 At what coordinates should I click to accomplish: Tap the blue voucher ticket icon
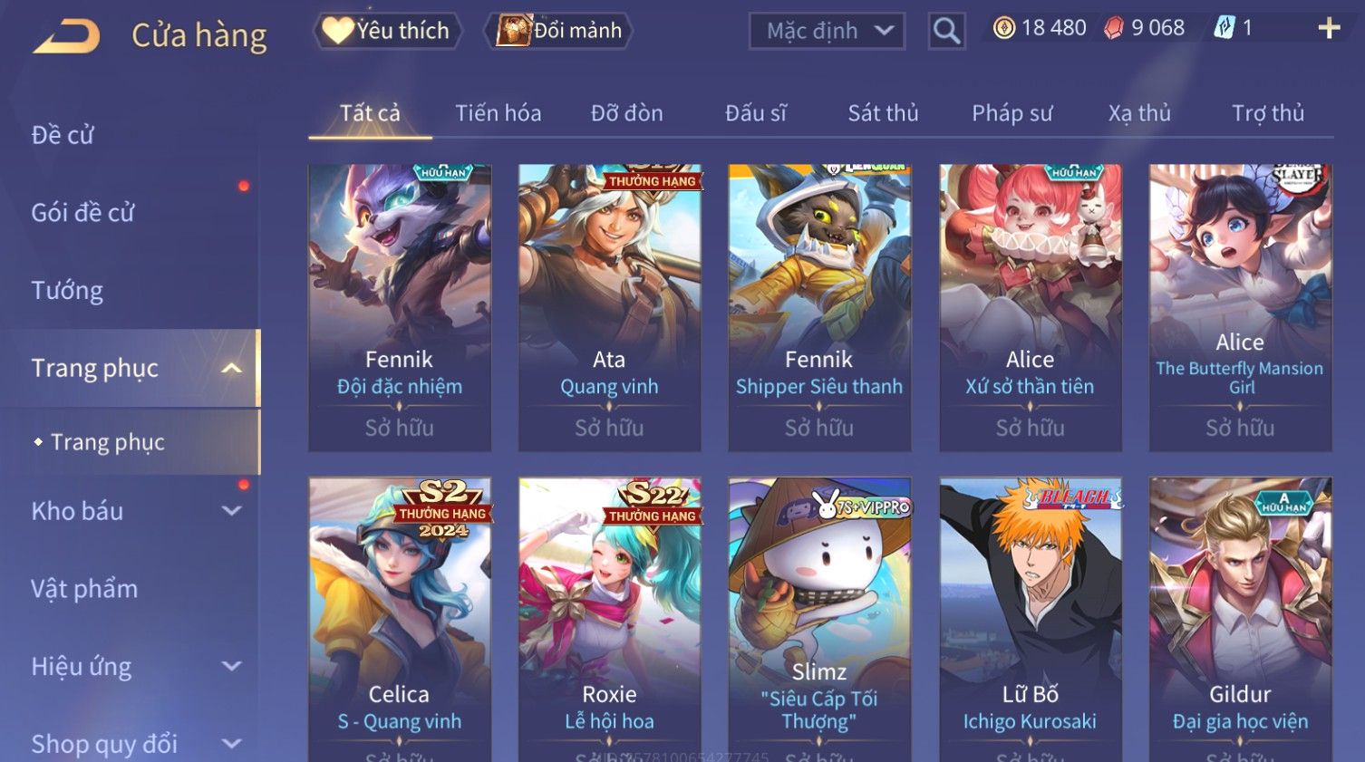(x=1224, y=28)
